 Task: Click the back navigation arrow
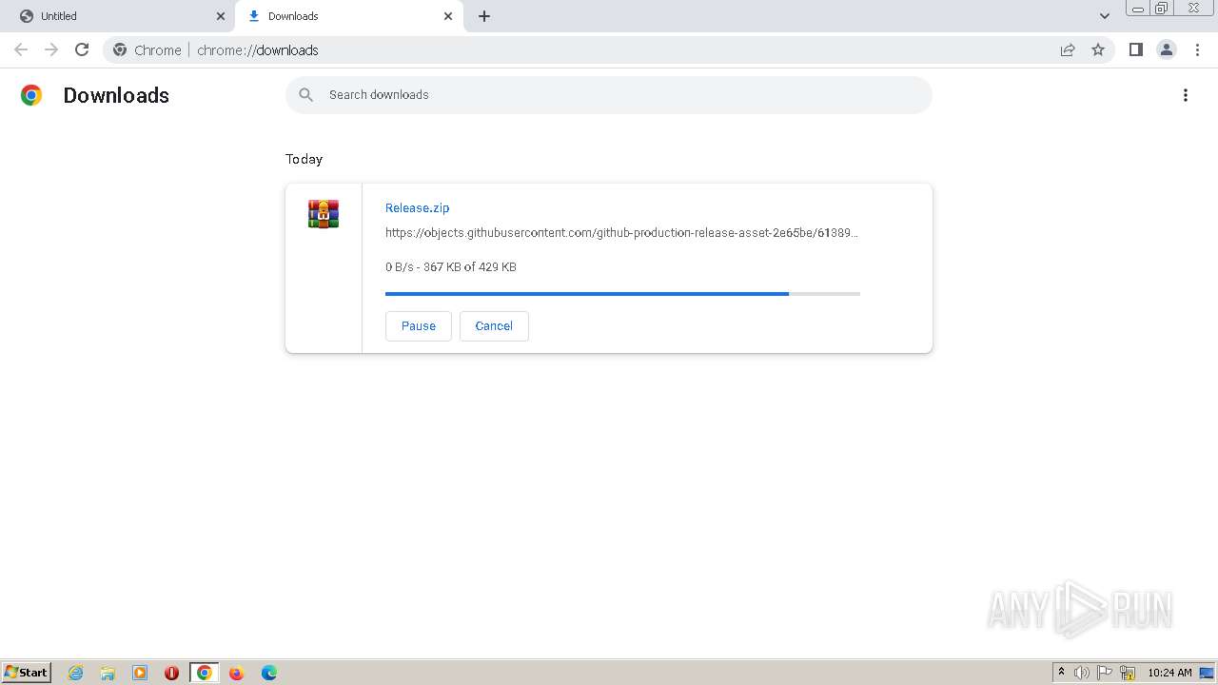21,49
